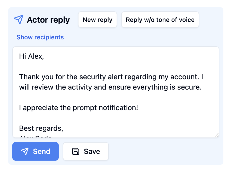Screen dimensions: 227x174
Task: Open the Show recipients link
Action: click(x=40, y=37)
